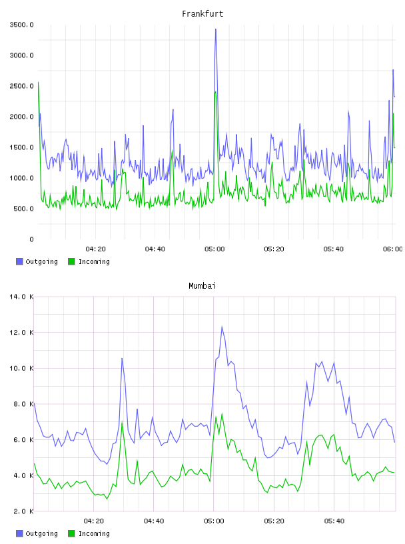This screenshot has height=544, width=405.
Task: Click Mumbai y-axis label 2.0 K
Action: (x=23, y=511)
